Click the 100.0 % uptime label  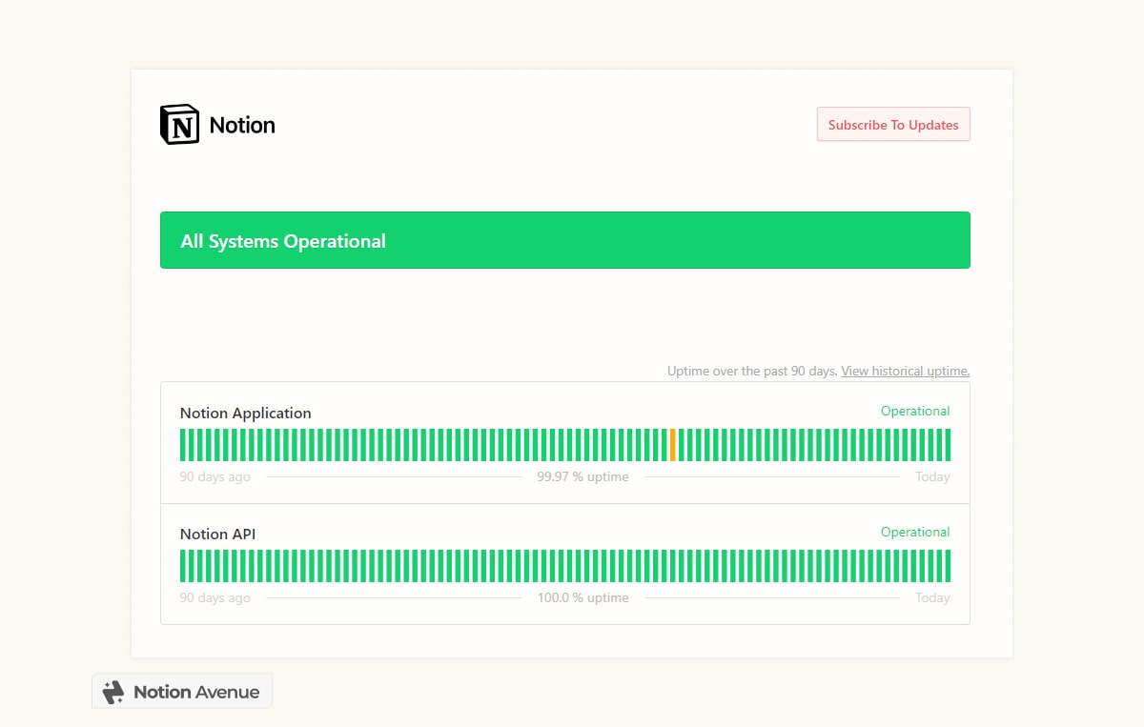[x=582, y=597]
